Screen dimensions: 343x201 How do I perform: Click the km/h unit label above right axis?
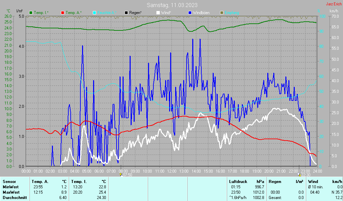[x=334, y=11]
